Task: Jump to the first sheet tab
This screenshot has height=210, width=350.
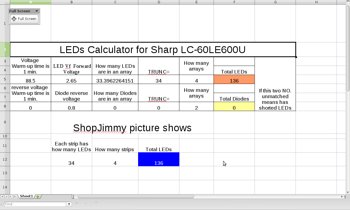Action: click(x=2, y=197)
